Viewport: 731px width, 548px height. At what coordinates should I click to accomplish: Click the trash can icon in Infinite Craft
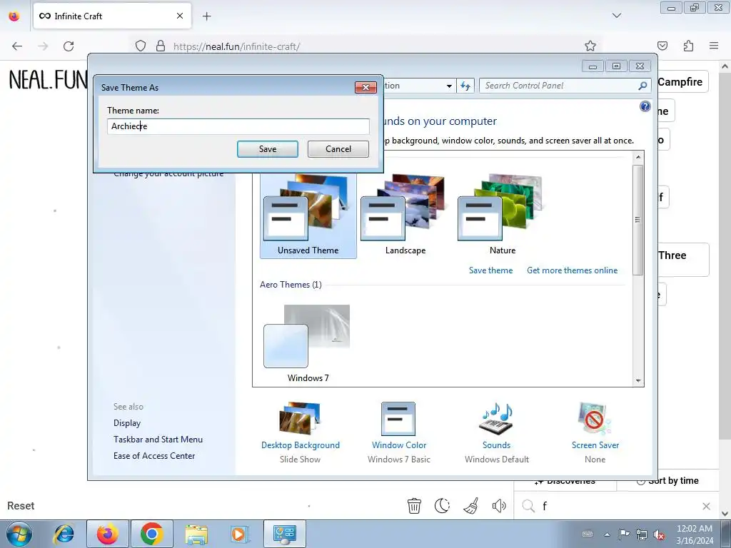click(x=414, y=506)
